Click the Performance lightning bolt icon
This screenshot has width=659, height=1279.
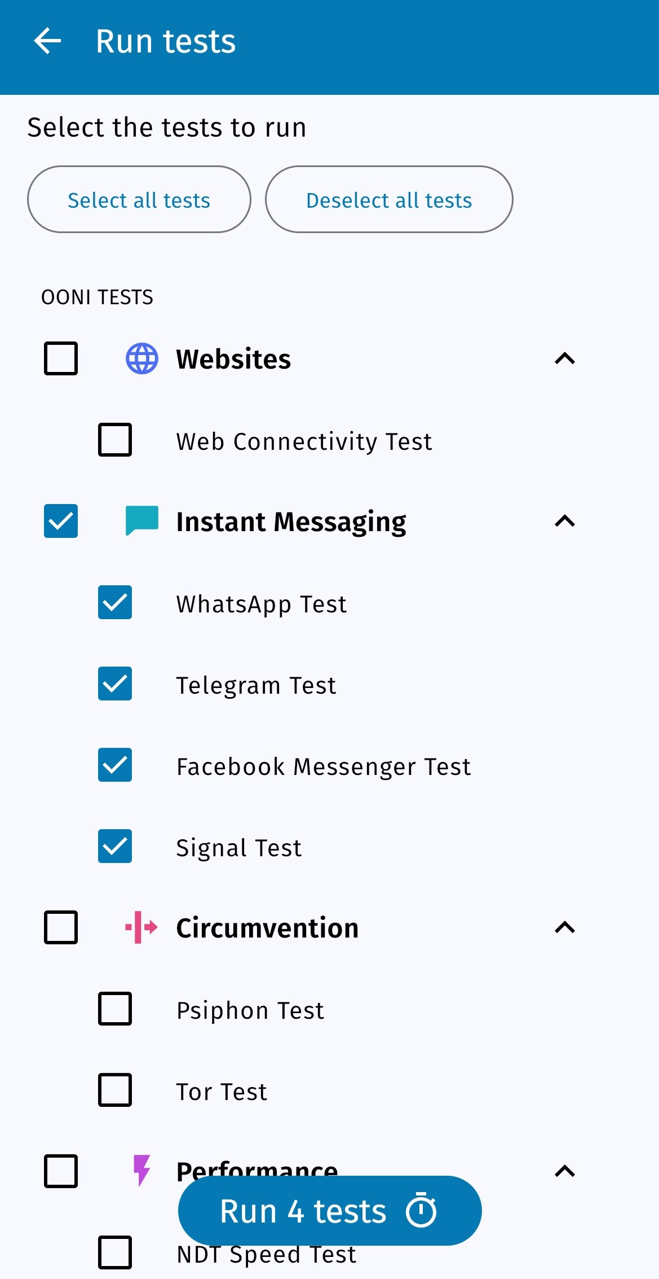pos(141,1170)
